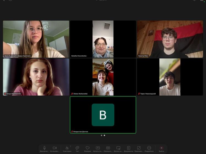Open Подробнее more options menu
This screenshot has height=154, width=206.
[x=149, y=149]
